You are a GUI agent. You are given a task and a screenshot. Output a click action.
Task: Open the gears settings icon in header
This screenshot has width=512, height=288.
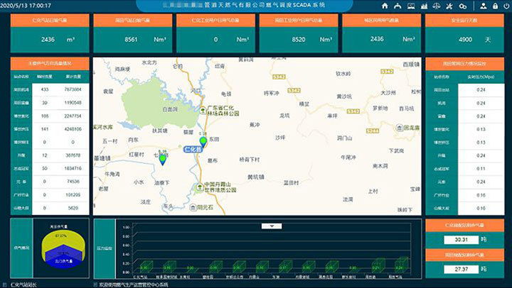[463, 6]
